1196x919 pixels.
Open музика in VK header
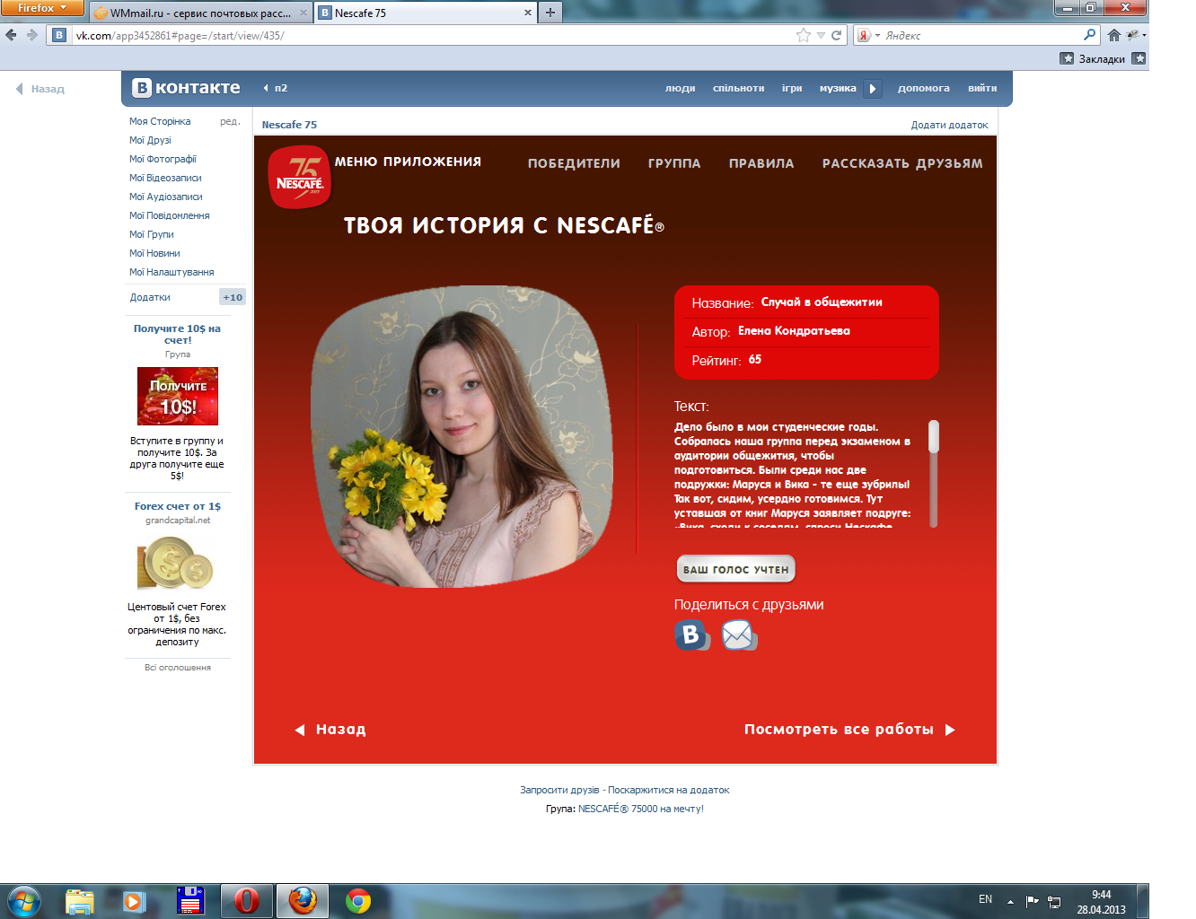pyautogui.click(x=838, y=88)
